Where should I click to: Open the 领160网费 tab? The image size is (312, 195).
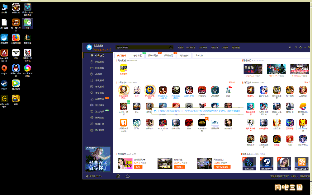pyautogui.click(x=153, y=56)
